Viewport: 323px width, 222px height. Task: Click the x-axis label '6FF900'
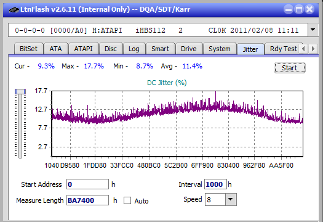tap(202, 165)
